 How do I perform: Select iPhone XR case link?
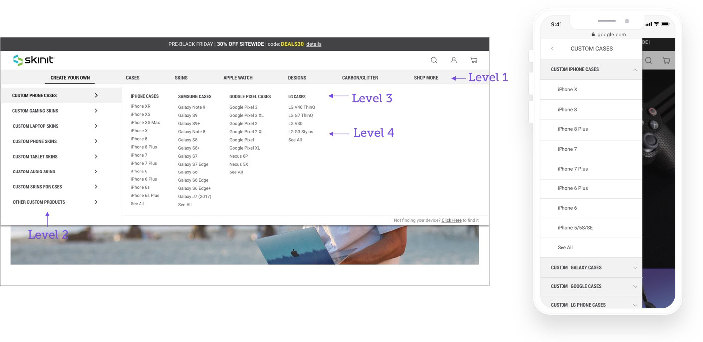pyautogui.click(x=141, y=106)
